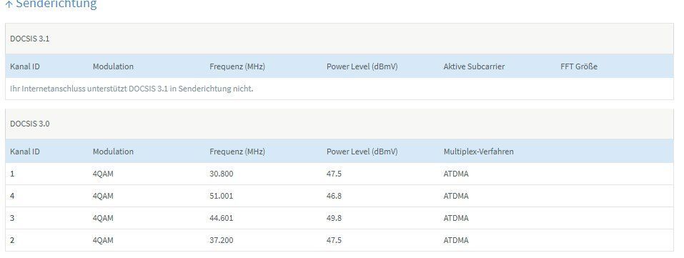Click the FFT Größe column header
Image resolution: width=684 pixels, height=258 pixels.
(x=579, y=66)
